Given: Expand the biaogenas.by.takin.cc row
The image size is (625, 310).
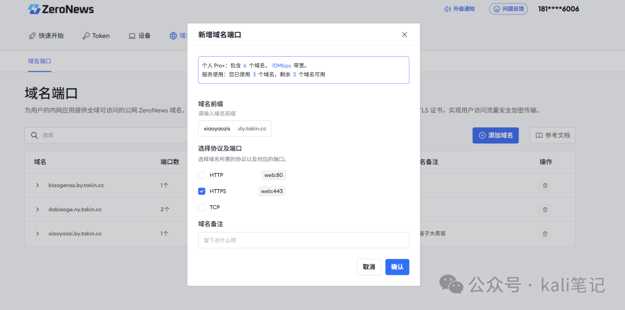Looking at the screenshot, I should 38,186.
